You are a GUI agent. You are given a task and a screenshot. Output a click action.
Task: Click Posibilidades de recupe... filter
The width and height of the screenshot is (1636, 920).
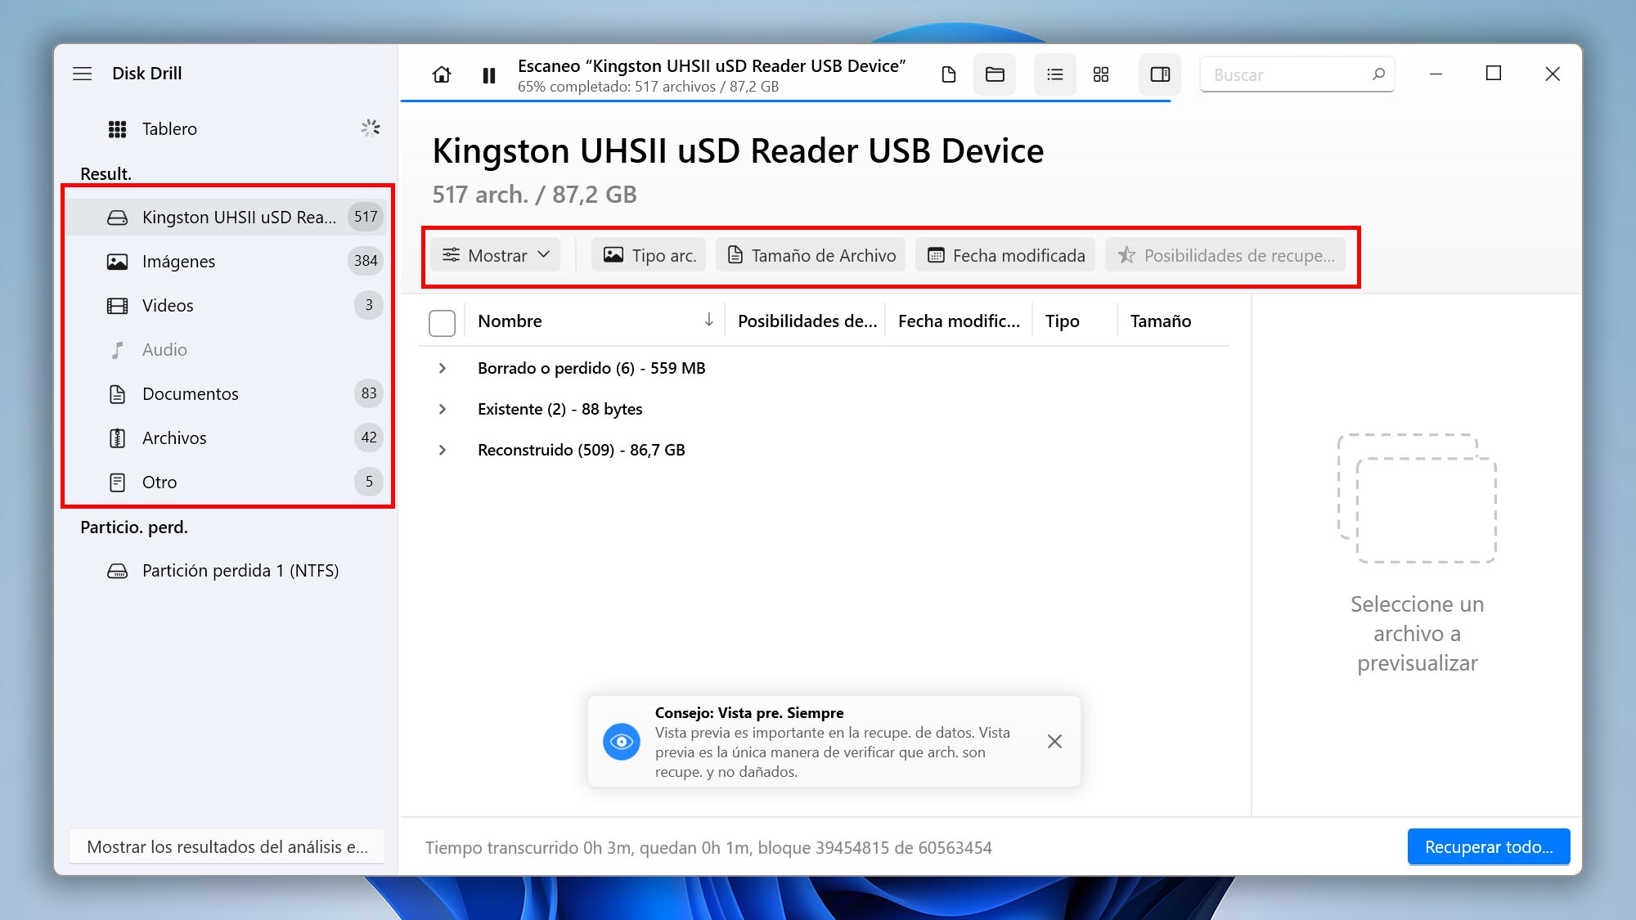(x=1225, y=255)
